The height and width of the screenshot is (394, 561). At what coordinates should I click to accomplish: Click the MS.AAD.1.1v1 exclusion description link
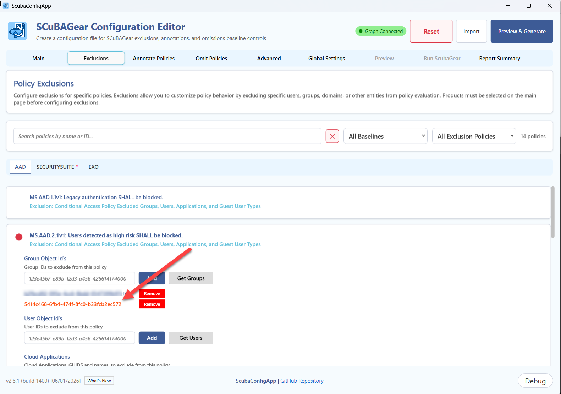pyautogui.click(x=145, y=206)
